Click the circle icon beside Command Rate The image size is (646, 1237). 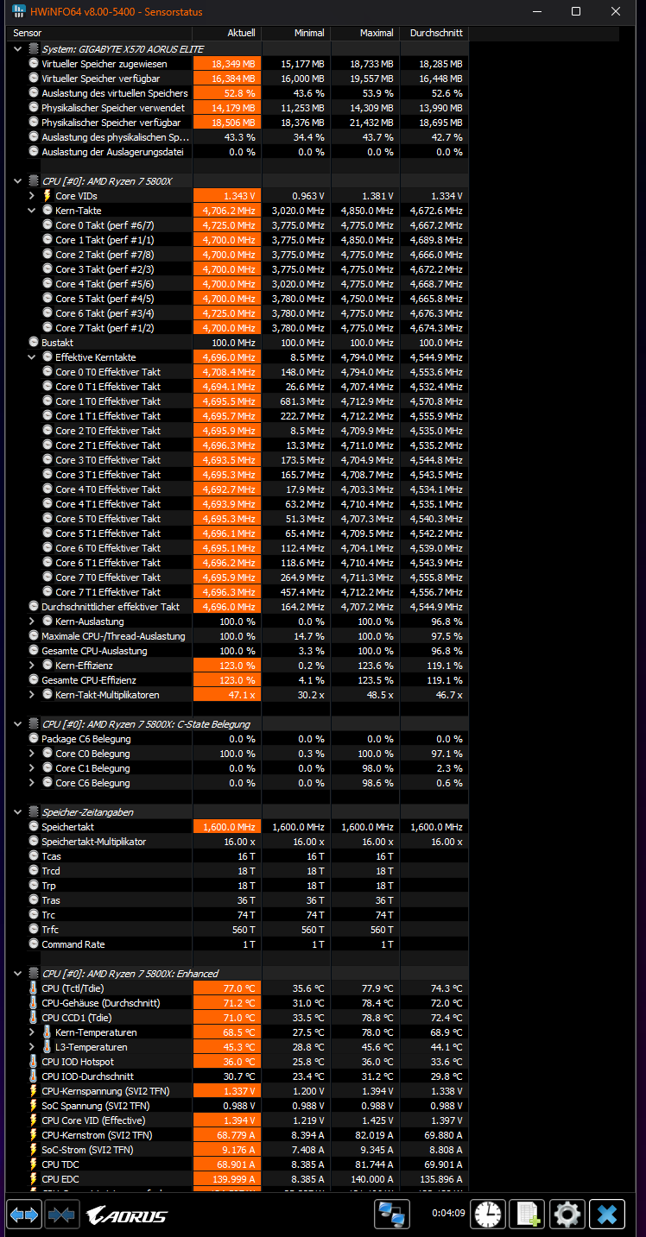tap(34, 944)
